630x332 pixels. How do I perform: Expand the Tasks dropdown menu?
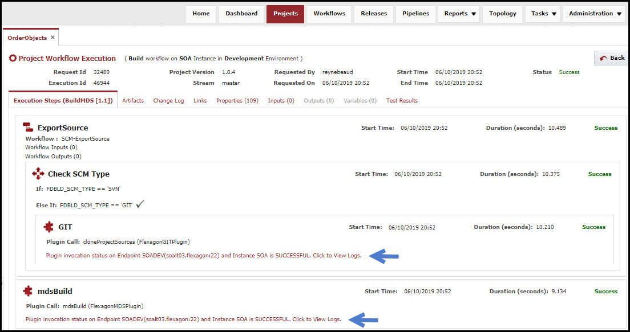543,14
